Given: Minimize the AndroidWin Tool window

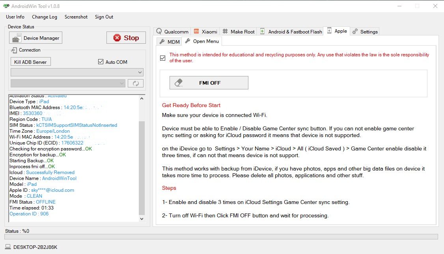Looking at the screenshot, I should (399, 6).
